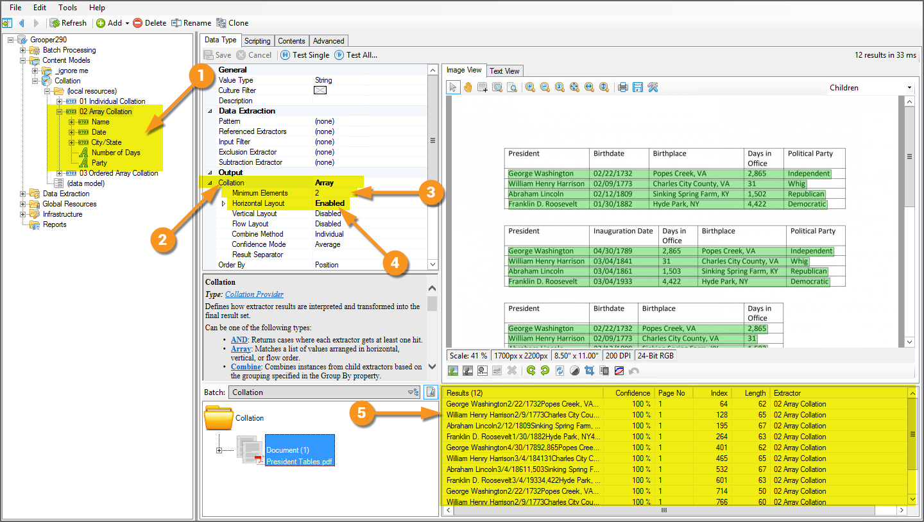Click the green rotate clockwise icon
Image resolution: width=924 pixels, height=522 pixels.
[531, 371]
